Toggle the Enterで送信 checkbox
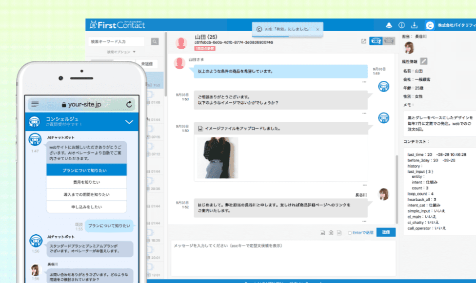Image resolution: width=476 pixels, height=283 pixels. tap(350, 233)
